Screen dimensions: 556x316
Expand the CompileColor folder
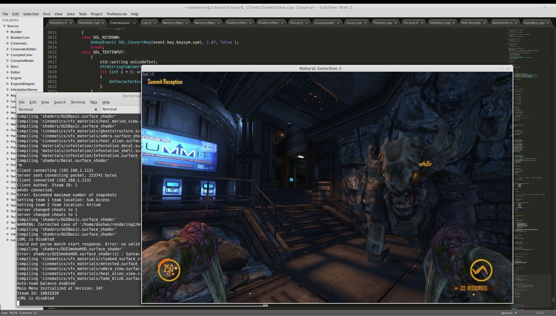[x=8, y=55]
